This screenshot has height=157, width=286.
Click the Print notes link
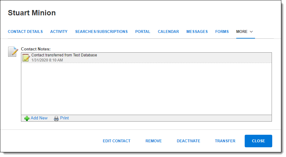(64, 118)
